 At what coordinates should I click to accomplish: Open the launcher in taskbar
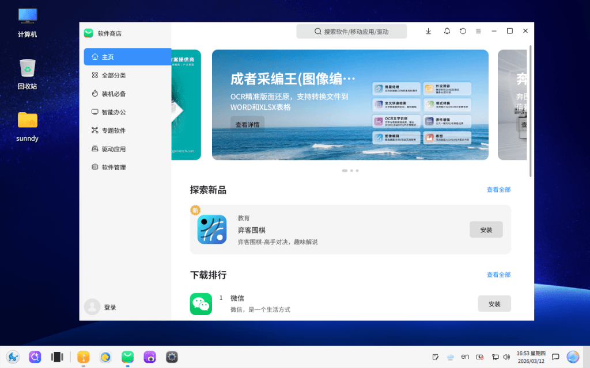[x=13, y=356]
